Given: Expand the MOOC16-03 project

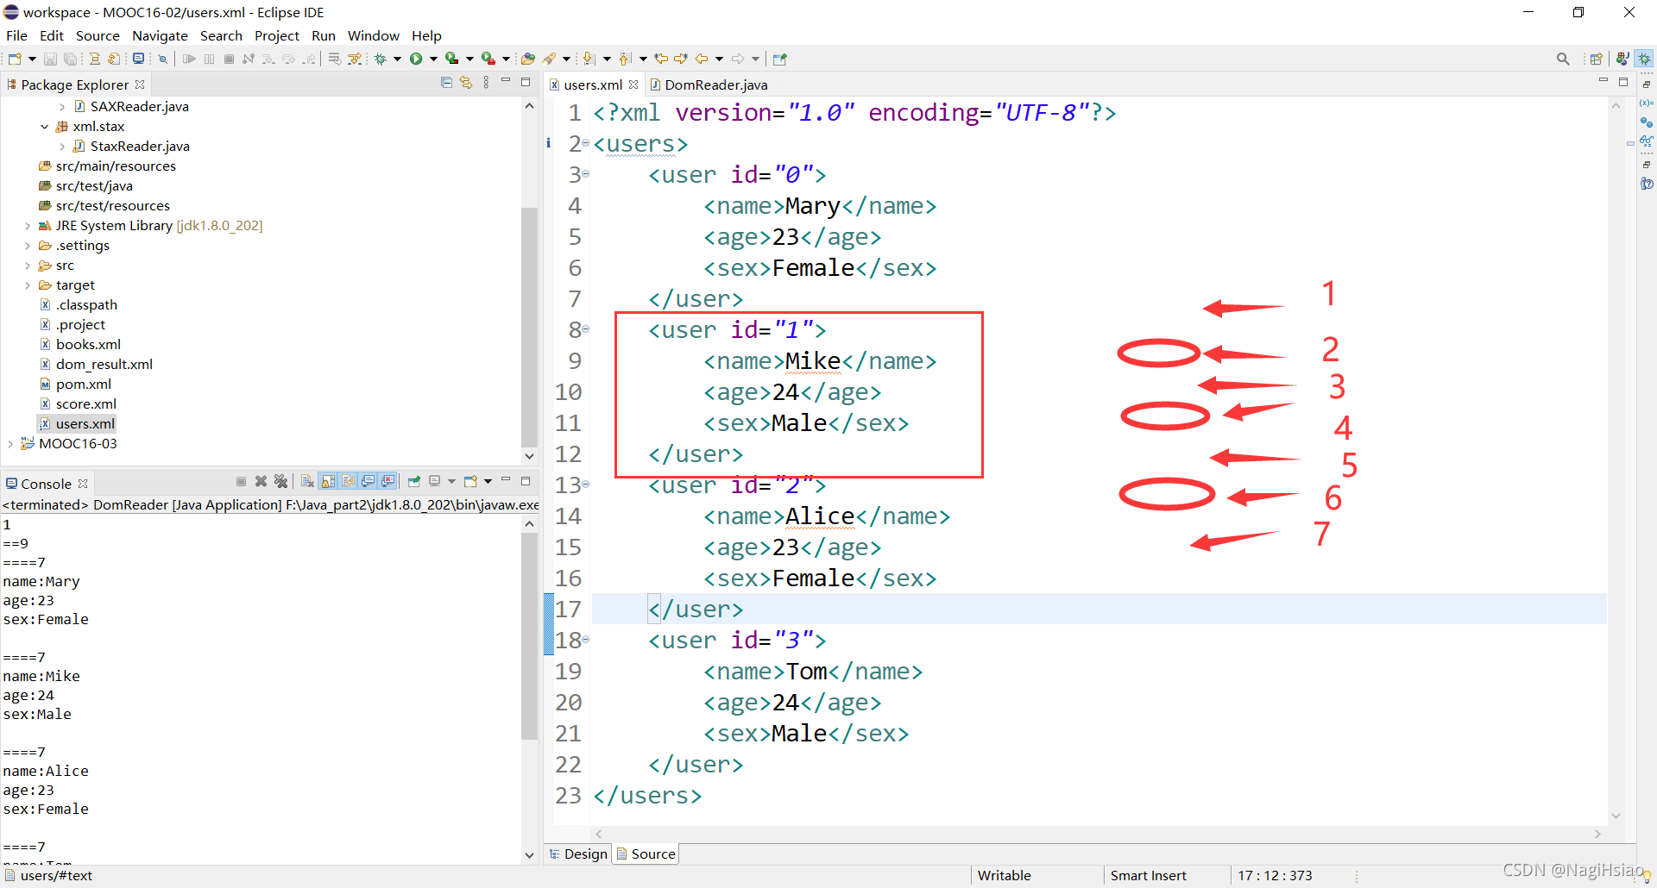Looking at the screenshot, I should pyautogui.click(x=10, y=444).
